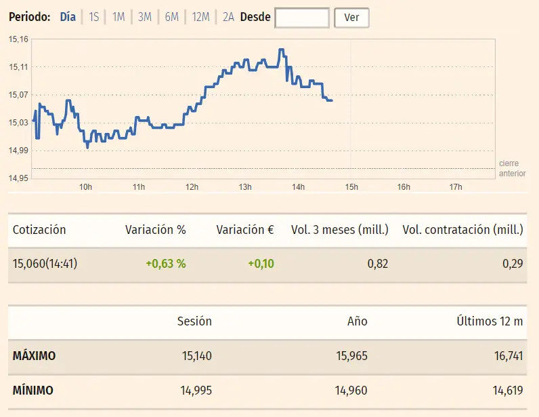Image resolution: width=539 pixels, height=417 pixels.
Task: Switch chart to 1S period
Action: point(94,17)
